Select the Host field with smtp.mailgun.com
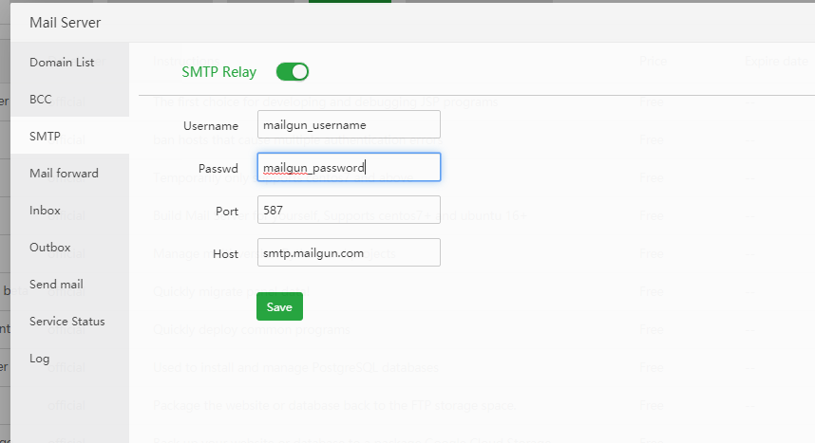Image resolution: width=815 pixels, height=443 pixels. point(349,252)
